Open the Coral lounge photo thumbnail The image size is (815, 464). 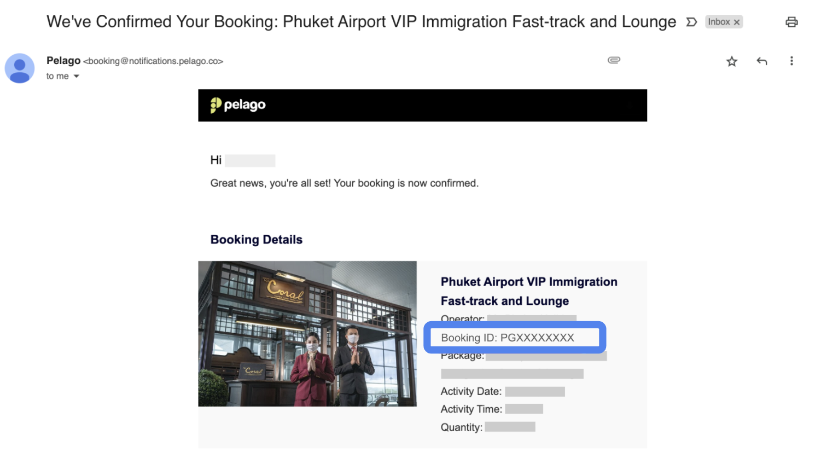point(307,334)
